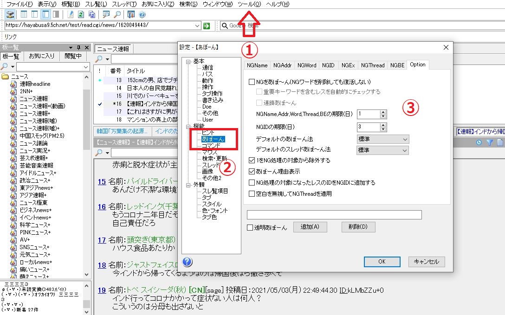Screen dimensions: 505x315
Task: Open the デフォルトのスレッドあぼ〜ん法 dropdown
Action: coord(383,150)
